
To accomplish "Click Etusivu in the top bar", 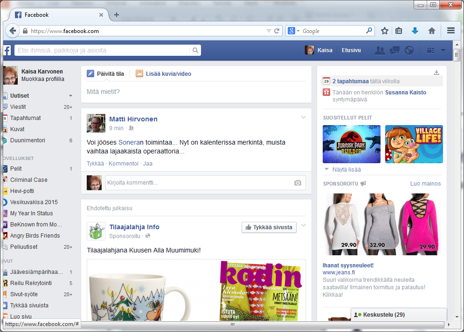I will tap(351, 50).
